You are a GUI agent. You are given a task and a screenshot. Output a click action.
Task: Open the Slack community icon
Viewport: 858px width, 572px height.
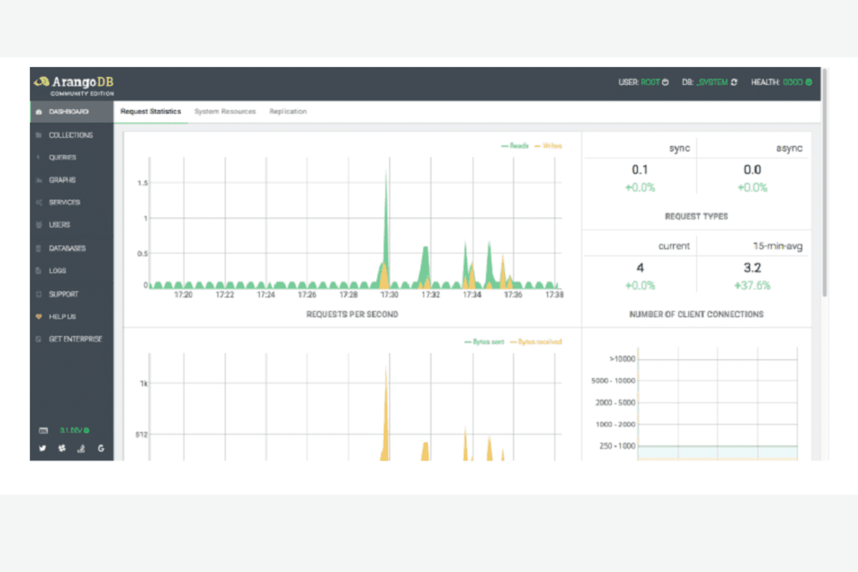pyautogui.click(x=62, y=448)
